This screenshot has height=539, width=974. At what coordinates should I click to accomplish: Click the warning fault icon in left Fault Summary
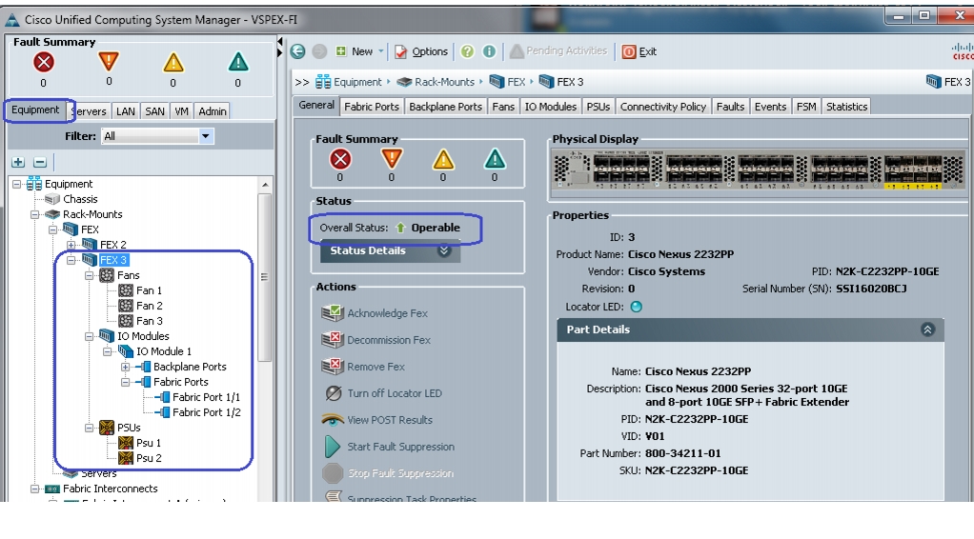tap(238, 62)
